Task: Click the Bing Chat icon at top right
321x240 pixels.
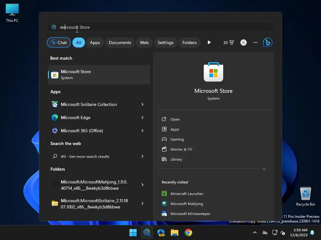Action: (267, 42)
